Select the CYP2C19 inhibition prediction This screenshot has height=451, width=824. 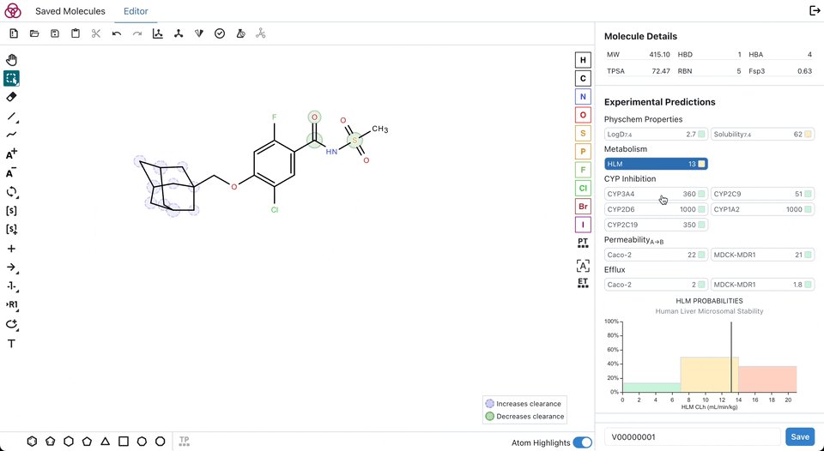656,225
